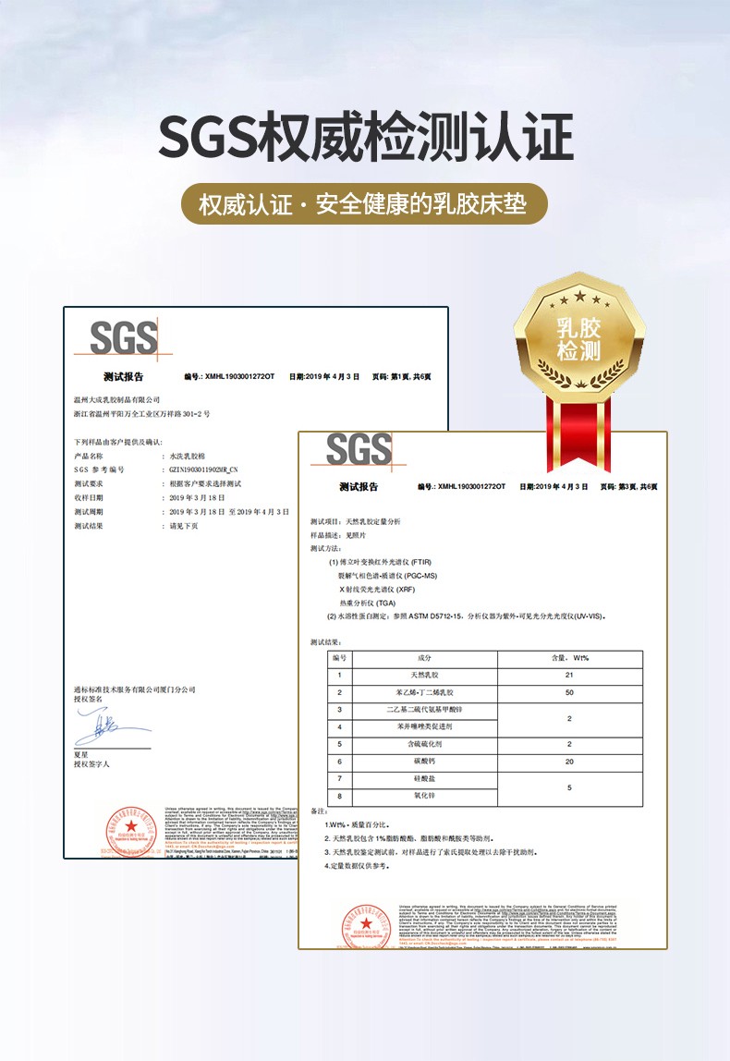The height and width of the screenshot is (1061, 730).
Task: Click 测试项目: 天然乳胶定量分析 line
Action: [x=356, y=521]
